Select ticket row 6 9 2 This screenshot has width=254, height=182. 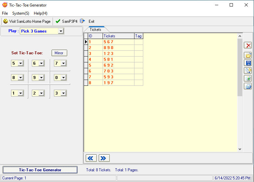[x=114, y=65]
